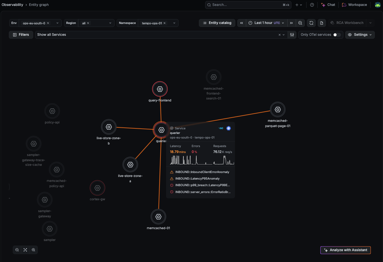Expand the RCA Workbench arrow

pyautogui.click(x=370, y=23)
